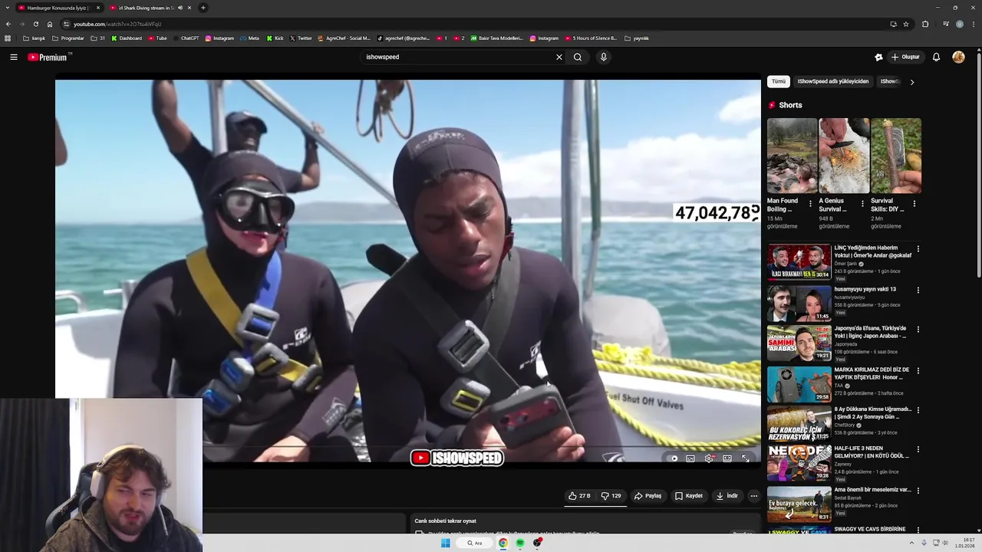This screenshot has width=982, height=552.
Task: Show more filter chips with arrow
Action: pyautogui.click(x=912, y=81)
